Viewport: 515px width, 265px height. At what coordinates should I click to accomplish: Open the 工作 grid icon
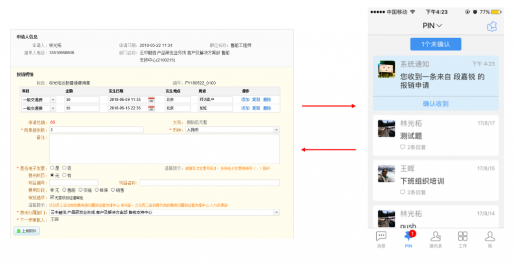[463, 236]
